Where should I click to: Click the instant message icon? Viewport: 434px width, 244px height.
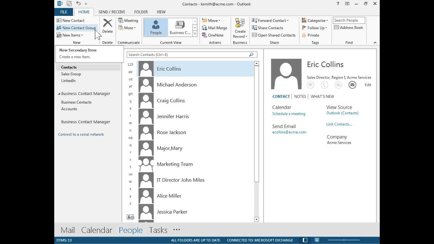coord(310,85)
